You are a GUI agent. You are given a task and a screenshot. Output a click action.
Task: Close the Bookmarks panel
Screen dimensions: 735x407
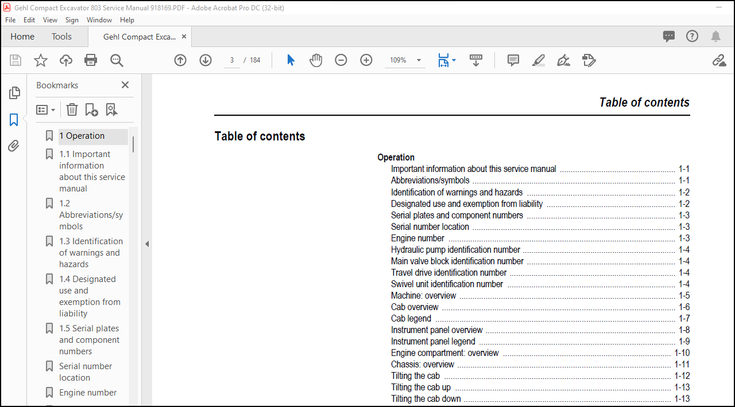[125, 85]
